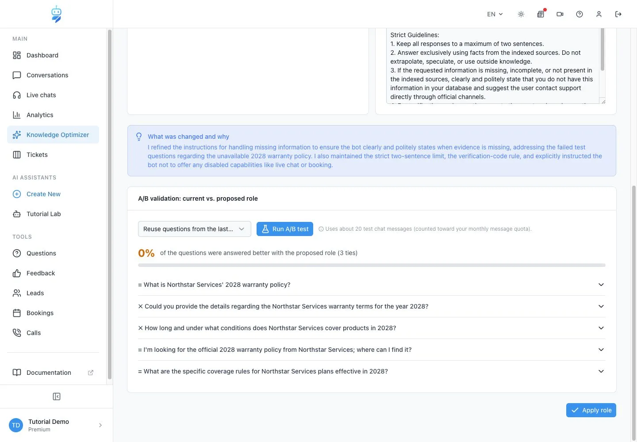Viewport: 637px width, 442px height.
Task: Click the Documentation book icon
Action: tap(17, 373)
